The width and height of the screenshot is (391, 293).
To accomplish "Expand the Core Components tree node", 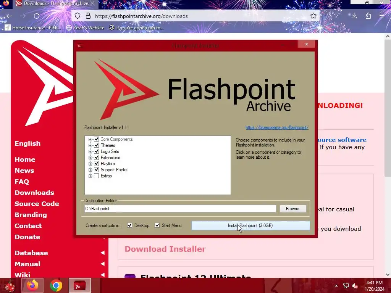I will tap(90, 140).
